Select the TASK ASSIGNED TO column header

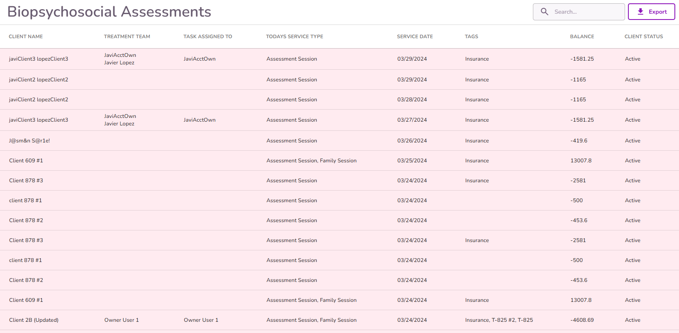[208, 37]
